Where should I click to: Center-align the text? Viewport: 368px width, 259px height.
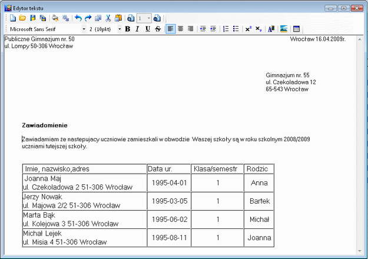click(181, 29)
